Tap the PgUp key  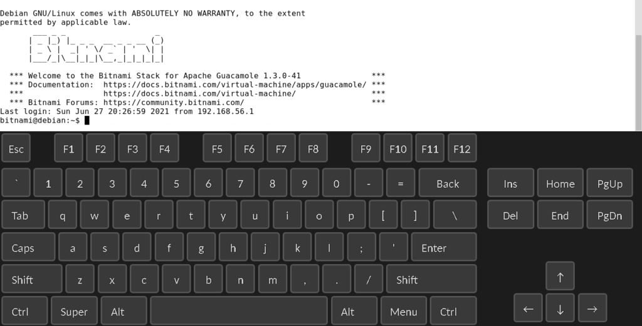(x=609, y=183)
